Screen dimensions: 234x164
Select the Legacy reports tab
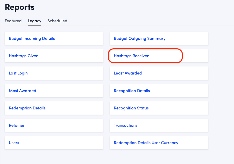34,21
